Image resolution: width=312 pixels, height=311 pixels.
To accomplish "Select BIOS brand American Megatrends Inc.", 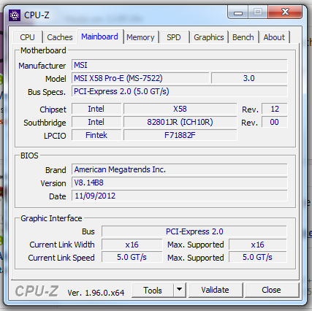I will [x=180, y=169].
